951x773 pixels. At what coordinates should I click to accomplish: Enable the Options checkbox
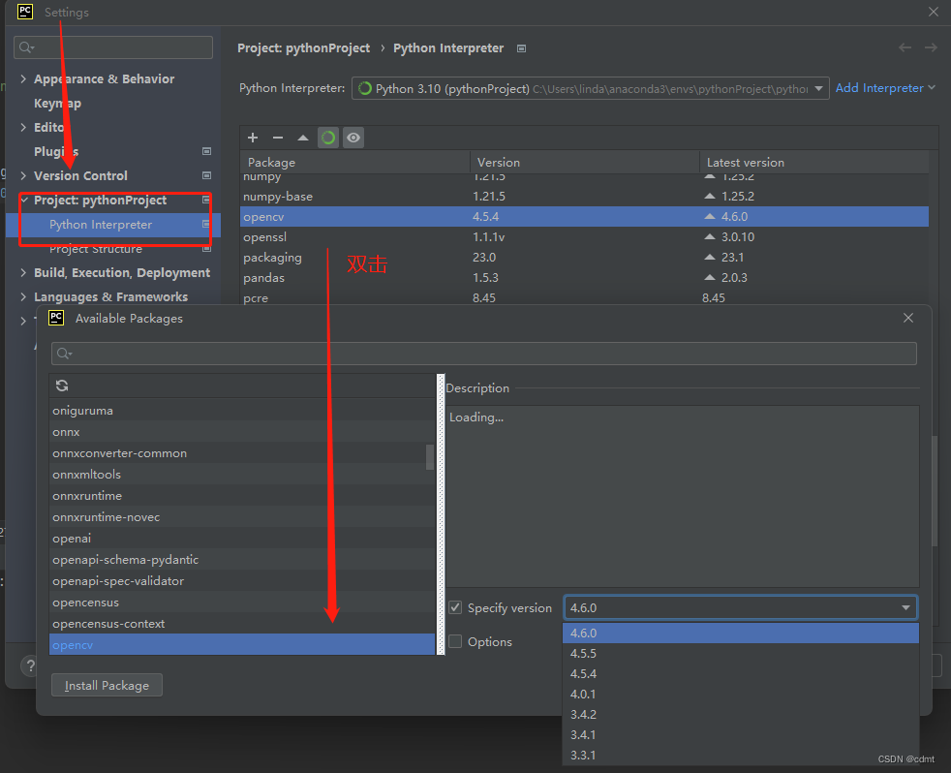(455, 641)
